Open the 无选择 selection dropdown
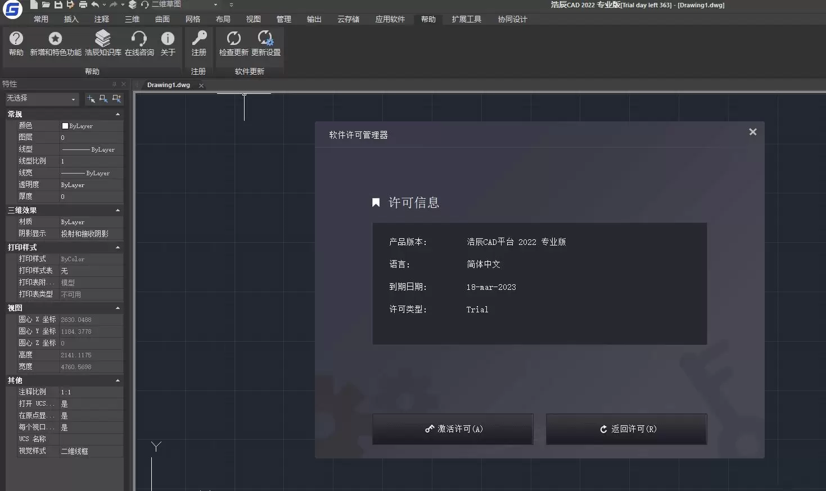 pos(41,99)
